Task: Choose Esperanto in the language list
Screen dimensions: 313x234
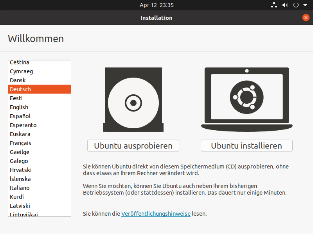Action: coord(23,125)
